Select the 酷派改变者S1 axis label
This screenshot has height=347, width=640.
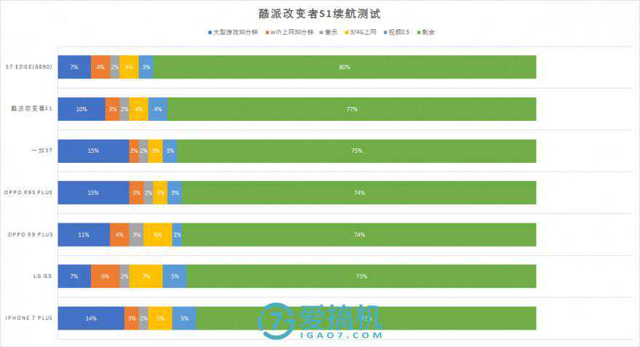click(31, 109)
